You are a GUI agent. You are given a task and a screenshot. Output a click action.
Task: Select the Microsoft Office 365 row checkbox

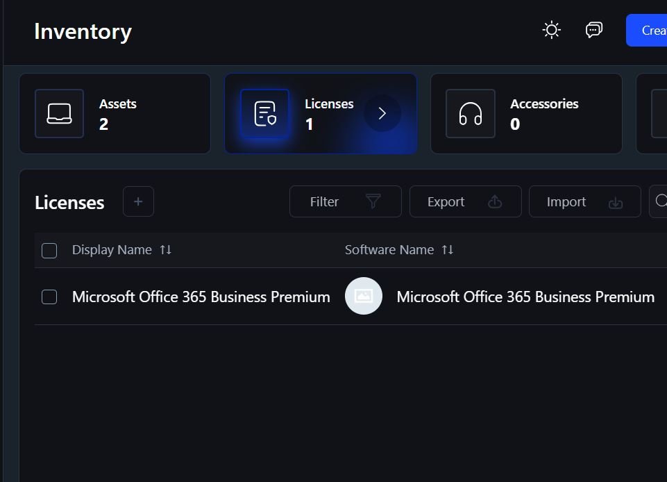pyautogui.click(x=49, y=297)
